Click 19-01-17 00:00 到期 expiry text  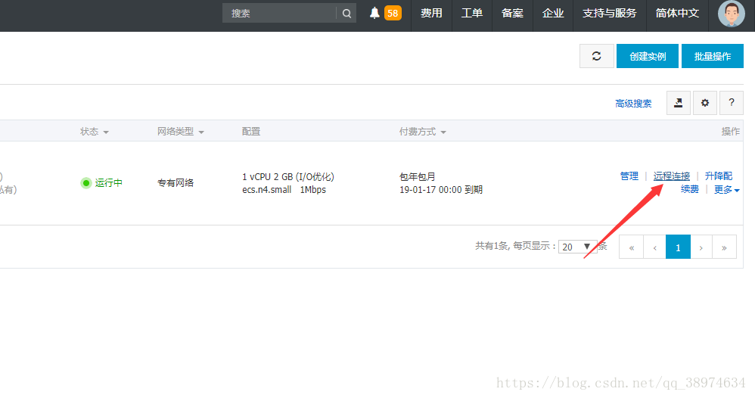441,190
